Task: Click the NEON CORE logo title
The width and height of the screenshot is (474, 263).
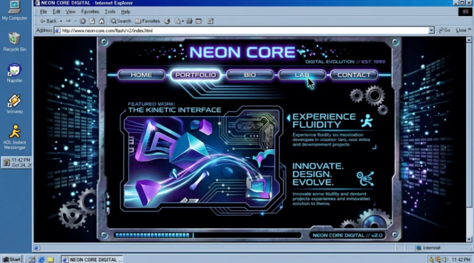Action: tap(242, 52)
